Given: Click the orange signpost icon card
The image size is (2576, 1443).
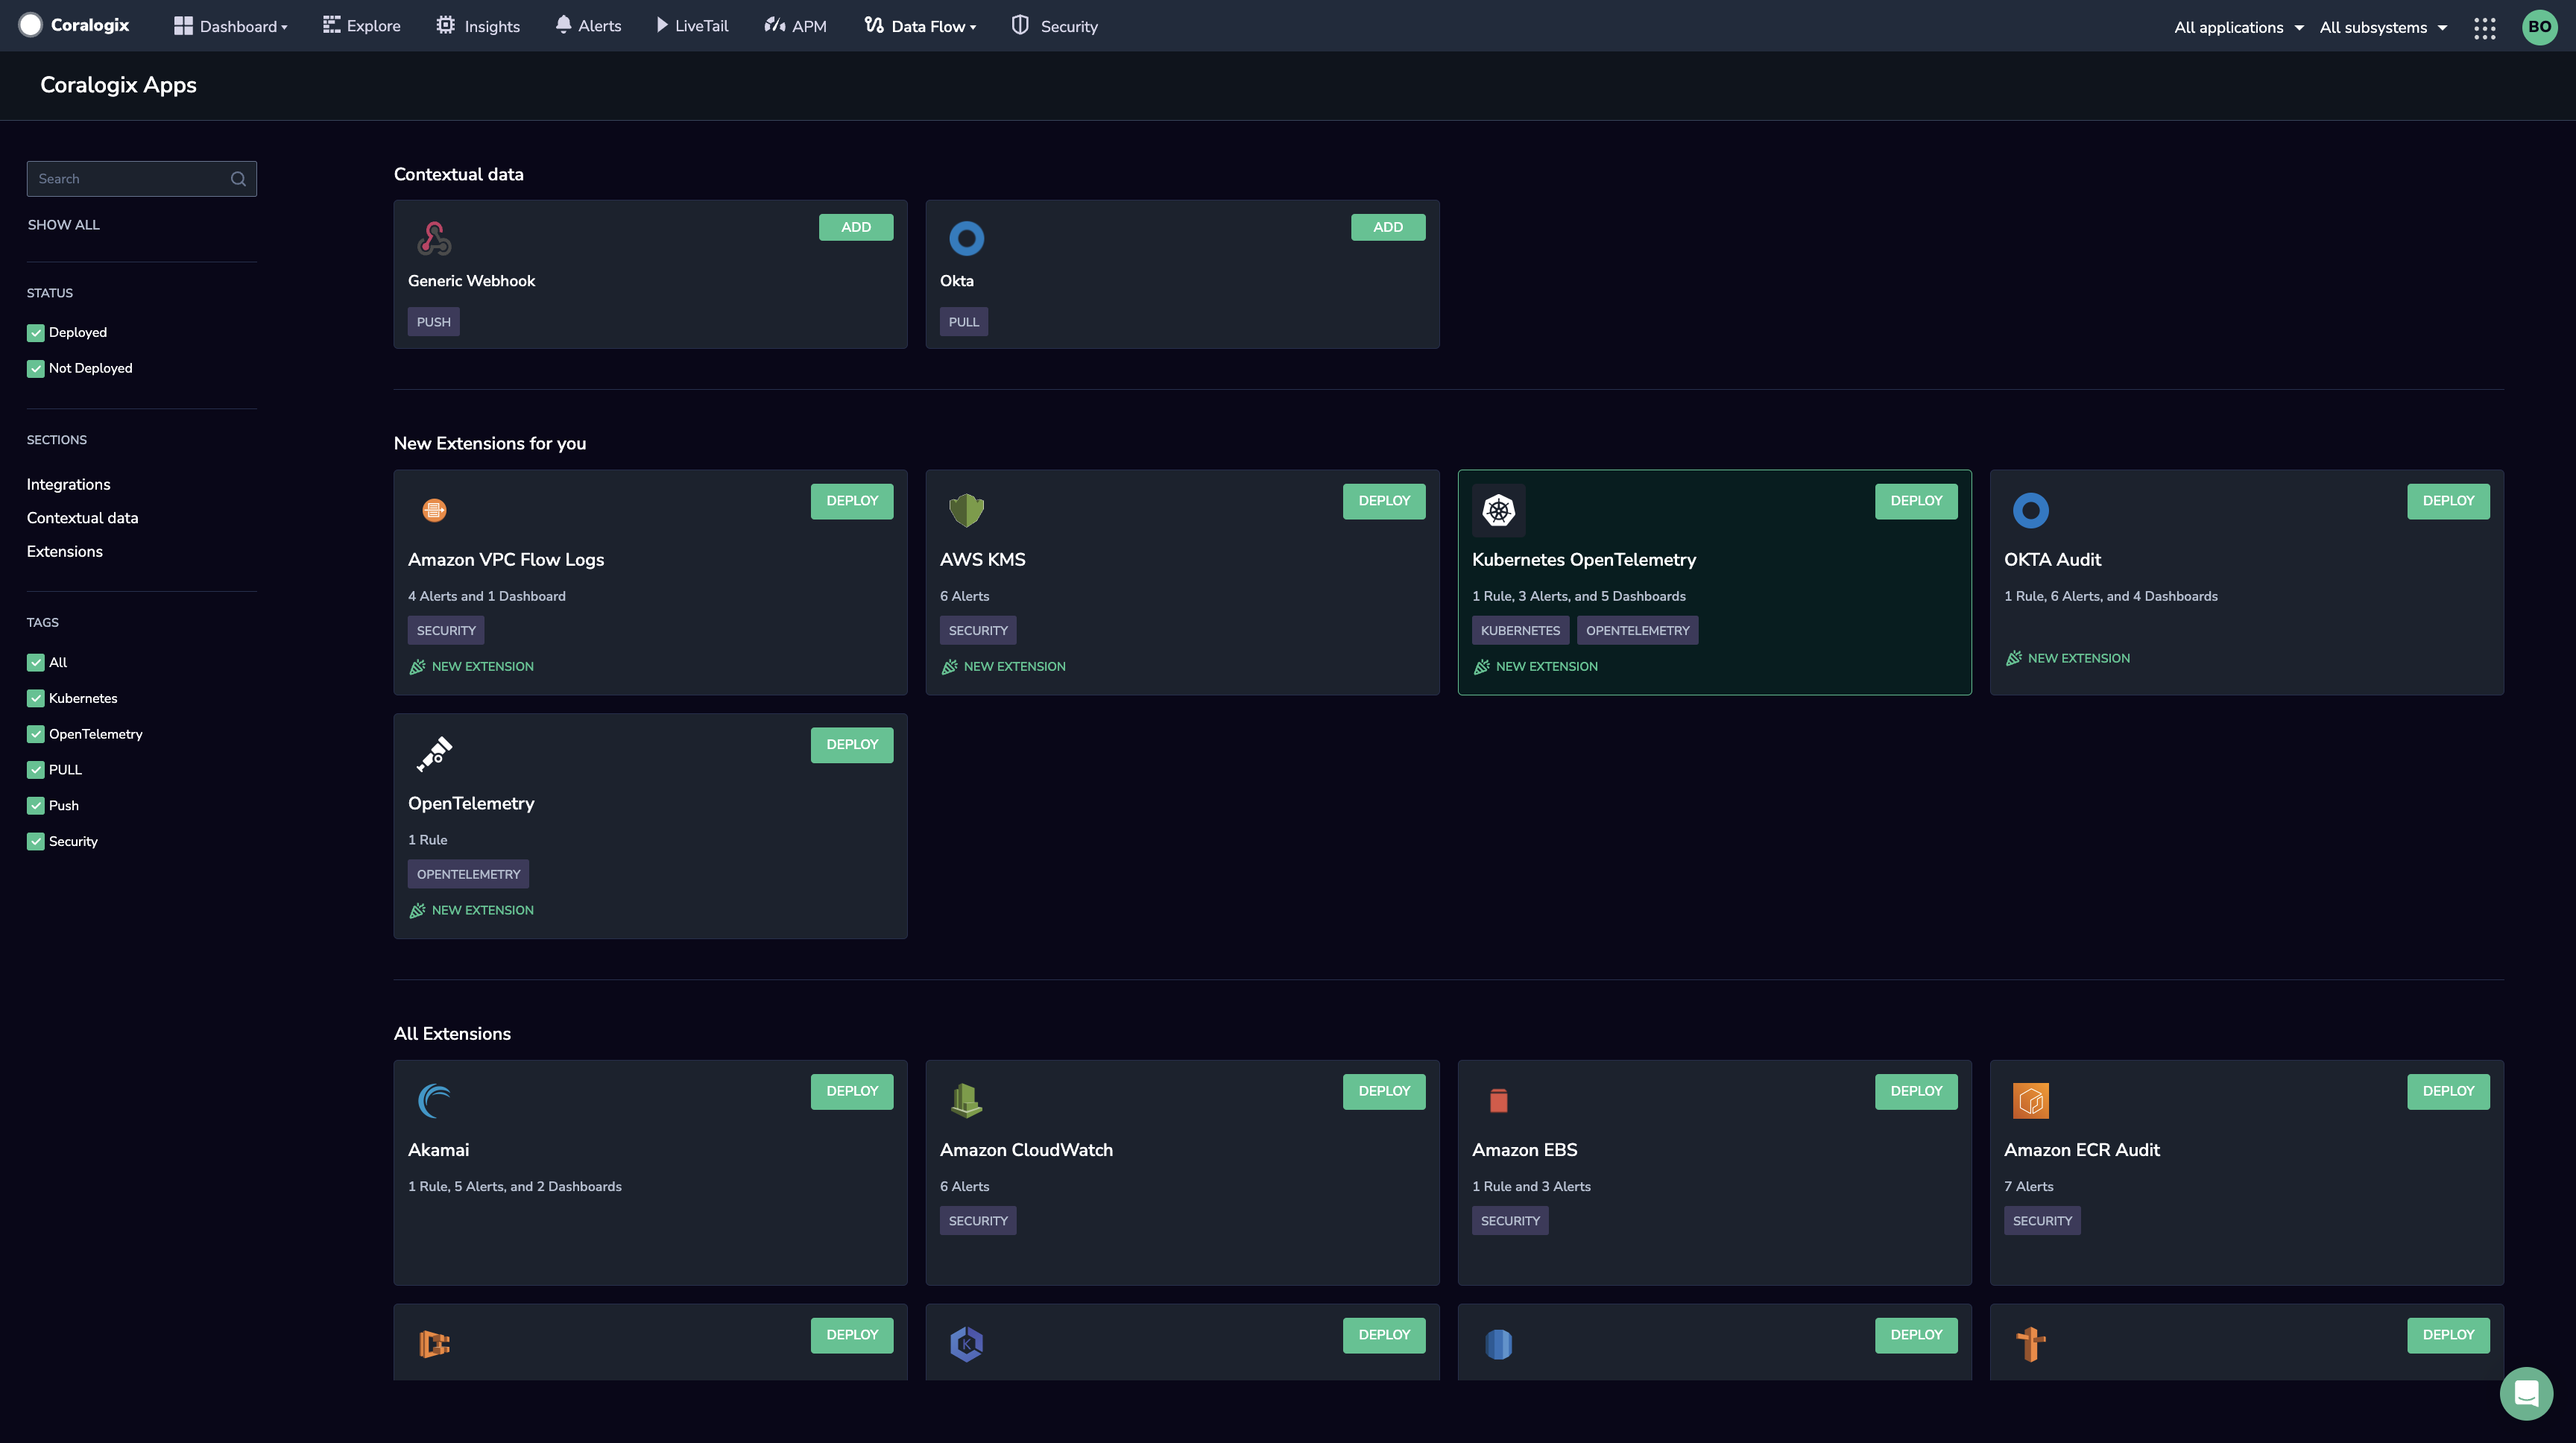Looking at the screenshot, I should coord(2030,1344).
